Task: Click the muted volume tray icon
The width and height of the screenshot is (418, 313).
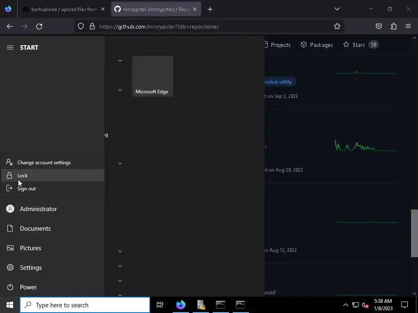Action: tap(365, 305)
